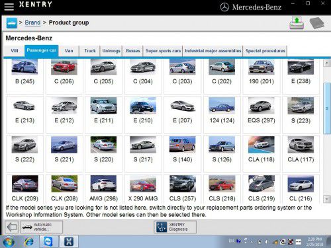
Task: Click the blue car home icon
Action: coord(12,23)
